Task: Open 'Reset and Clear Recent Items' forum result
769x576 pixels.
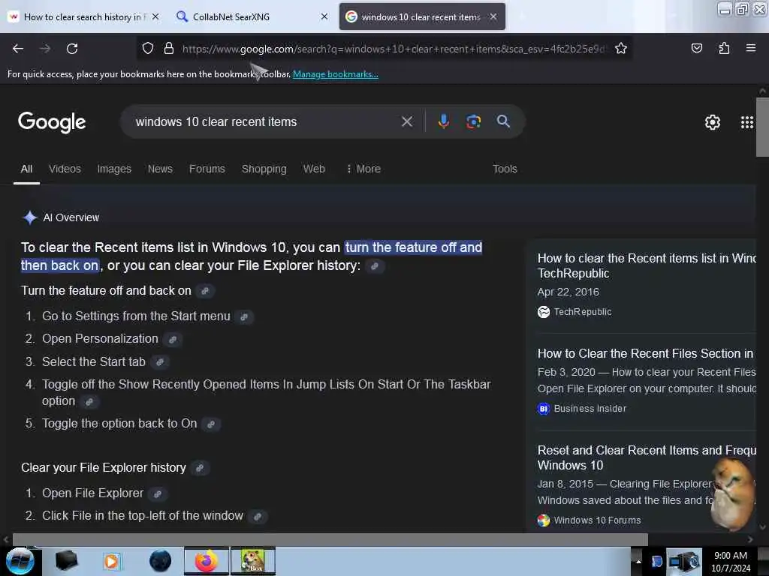Action: [x=647, y=457]
